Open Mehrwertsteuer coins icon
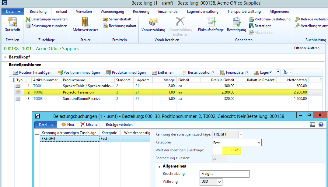This screenshot has width=328, height=187. [85, 24]
